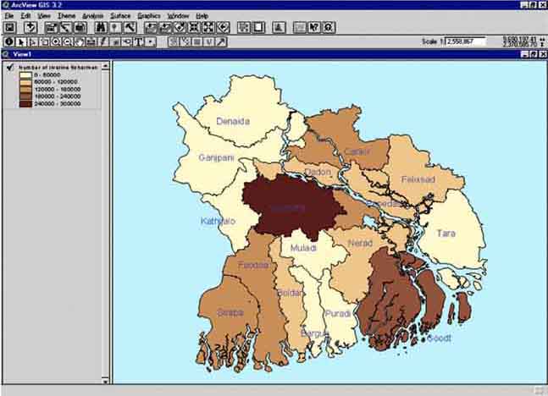Select the Zoom In magnifier tool

point(56,41)
